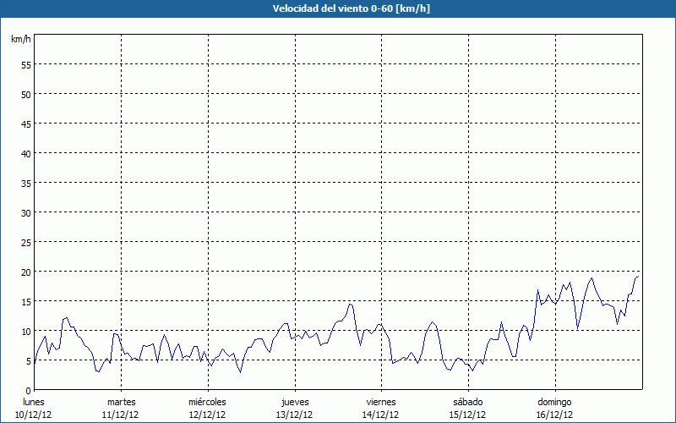Click the 'viernes' day label
The image size is (676, 423).
pyautogui.click(x=381, y=402)
